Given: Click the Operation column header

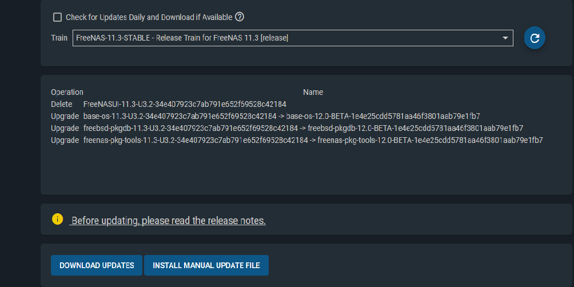Looking at the screenshot, I should (67, 92).
